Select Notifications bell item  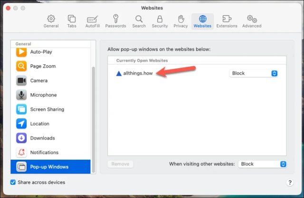pos(51,153)
